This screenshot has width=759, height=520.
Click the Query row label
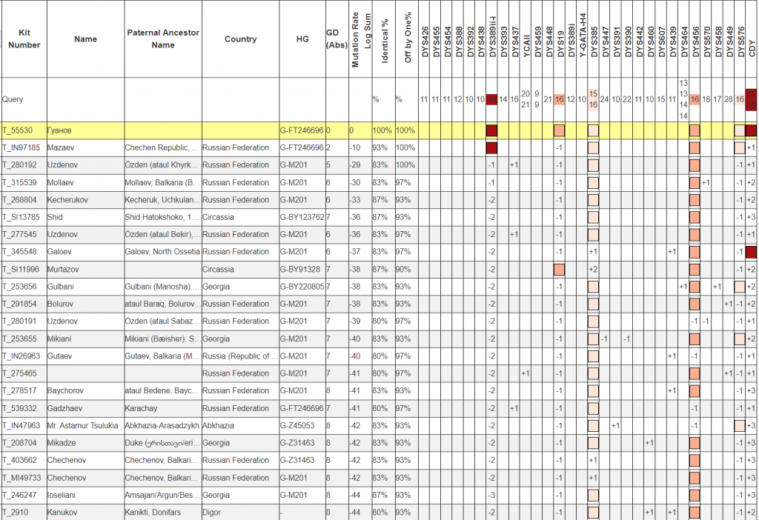pos(13,99)
